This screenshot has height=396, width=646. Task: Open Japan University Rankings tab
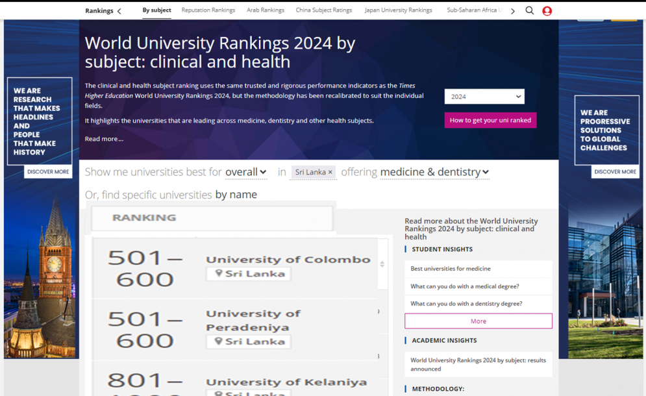399,10
